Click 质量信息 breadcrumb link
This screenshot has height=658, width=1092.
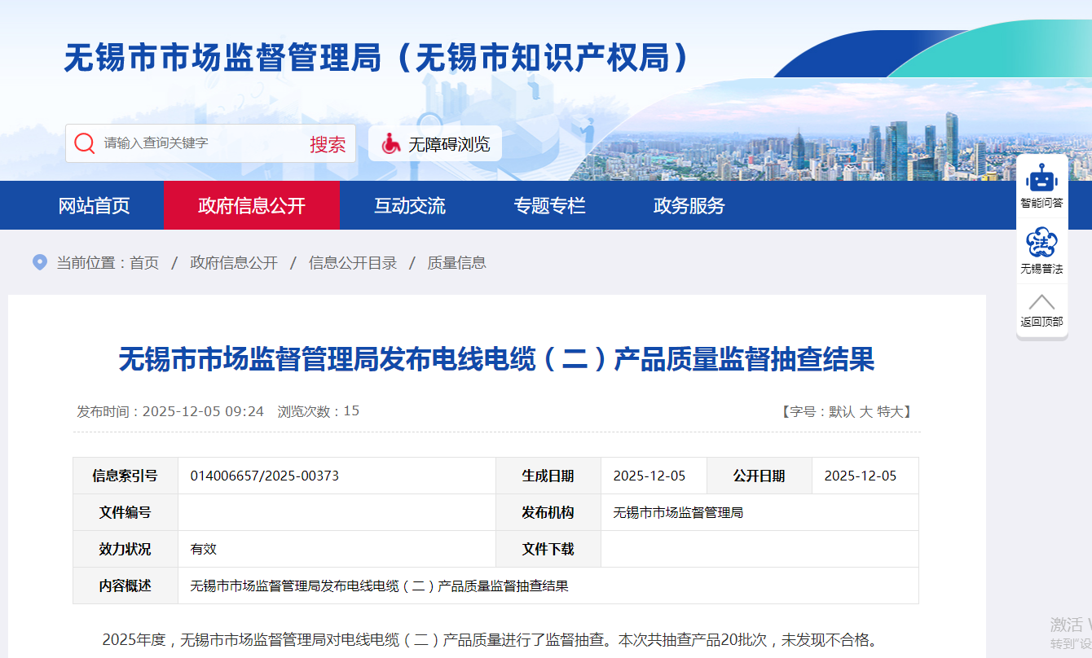click(x=456, y=263)
